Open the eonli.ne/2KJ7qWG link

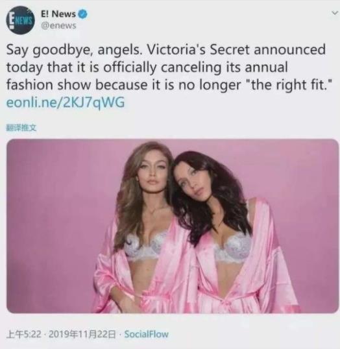[x=66, y=103]
